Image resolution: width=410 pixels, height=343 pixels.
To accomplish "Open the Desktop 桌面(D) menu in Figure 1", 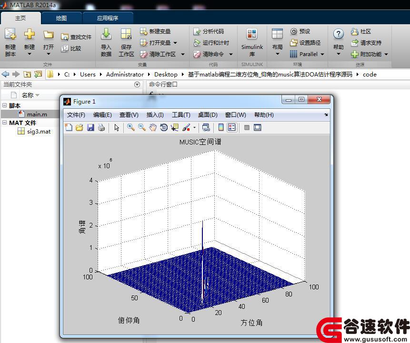I will tap(208, 115).
